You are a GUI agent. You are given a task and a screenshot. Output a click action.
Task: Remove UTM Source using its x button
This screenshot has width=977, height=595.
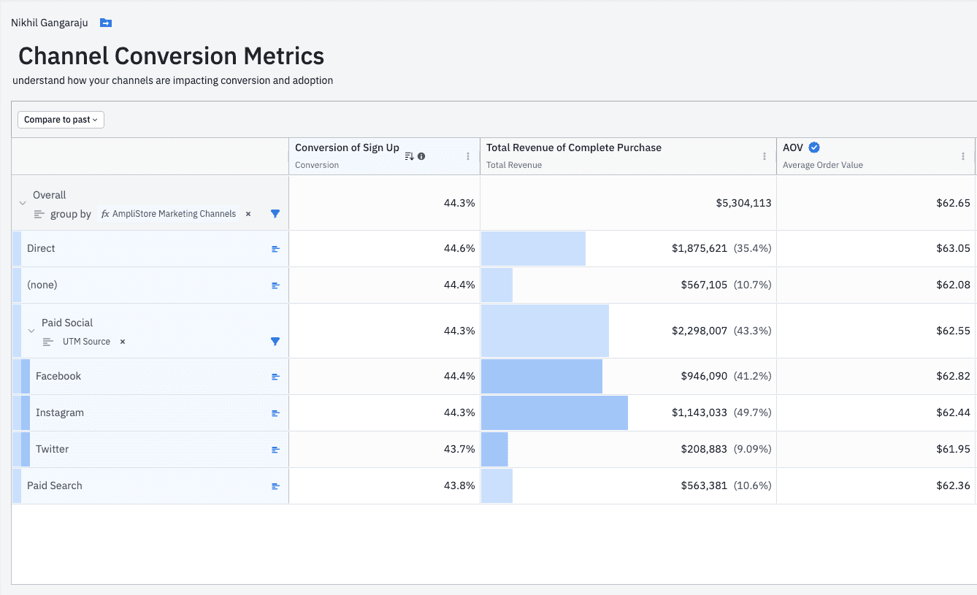tap(121, 341)
